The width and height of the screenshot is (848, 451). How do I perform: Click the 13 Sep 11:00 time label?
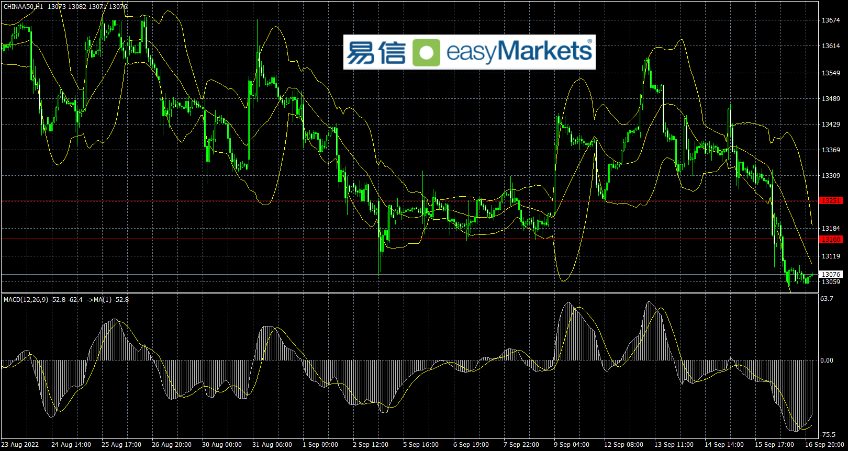pyautogui.click(x=674, y=445)
